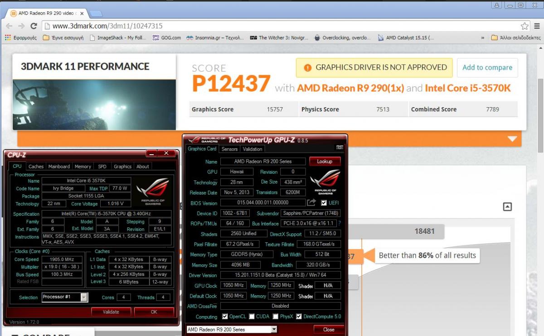Viewport: 544px width, 336px height.
Task: Open the Chrome hamburger menu
Action: click(537, 26)
